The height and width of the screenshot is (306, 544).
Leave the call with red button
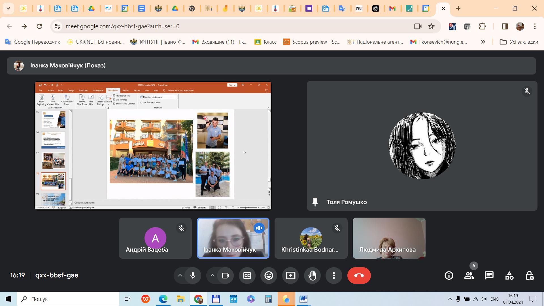coord(359,275)
